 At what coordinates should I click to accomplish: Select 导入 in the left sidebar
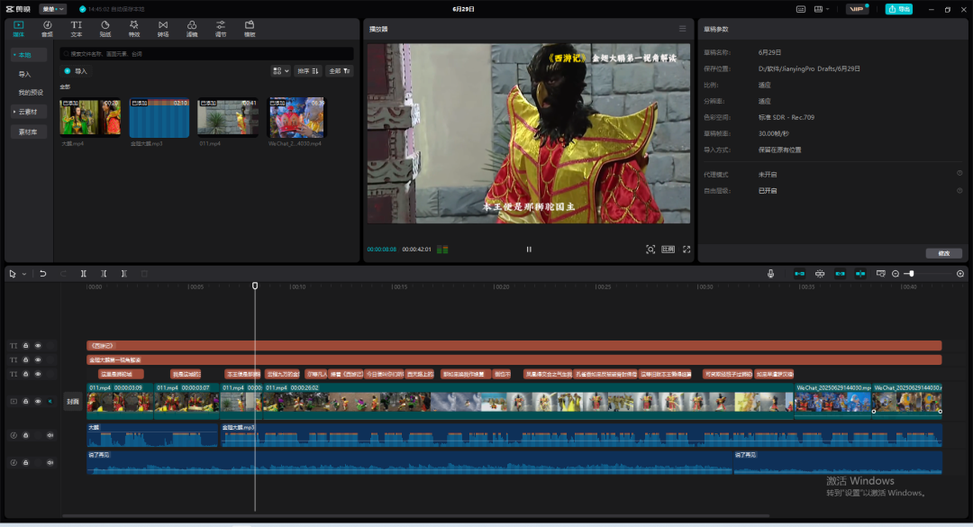(x=25, y=74)
